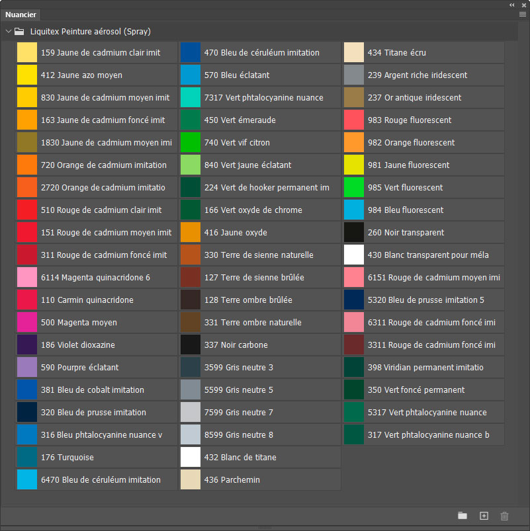Viewport: 530px width, 531px height.
Task: Click the resize grip at panel bottom
Action: 265,528
